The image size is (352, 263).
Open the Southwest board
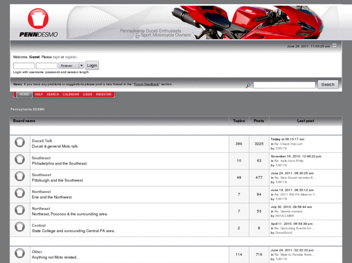pyautogui.click(x=42, y=175)
